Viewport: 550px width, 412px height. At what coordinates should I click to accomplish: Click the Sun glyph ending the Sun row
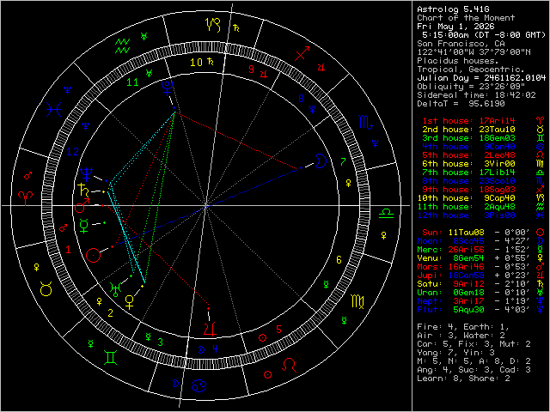[540, 233]
